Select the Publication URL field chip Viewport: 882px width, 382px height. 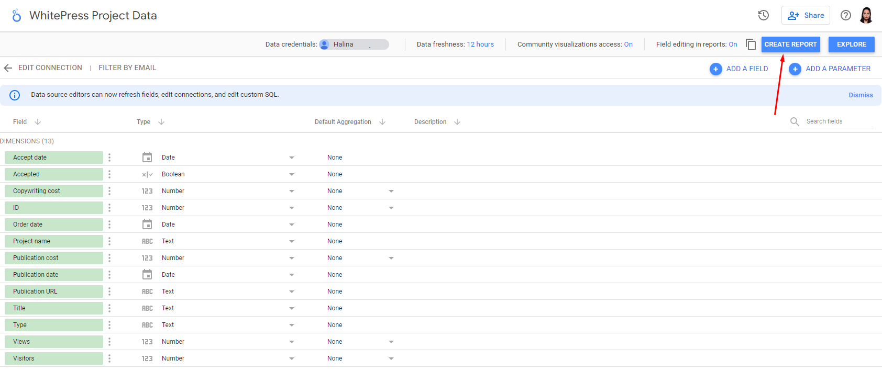54,291
